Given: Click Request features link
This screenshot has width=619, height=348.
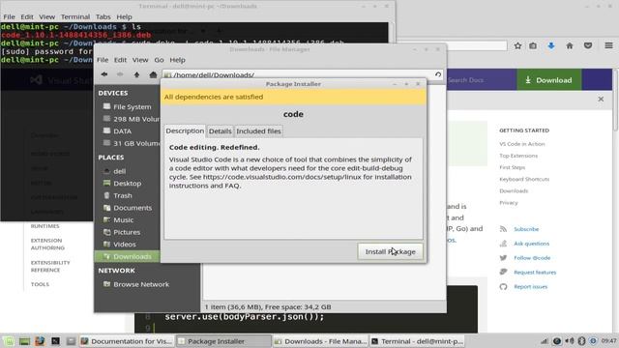Looking at the screenshot, I should pyautogui.click(x=535, y=273).
